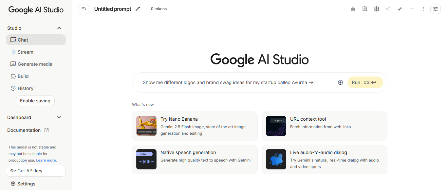Image resolution: width=447 pixels, height=190 pixels.
Task: Open the Try Nano Banana card
Action: tap(195, 126)
